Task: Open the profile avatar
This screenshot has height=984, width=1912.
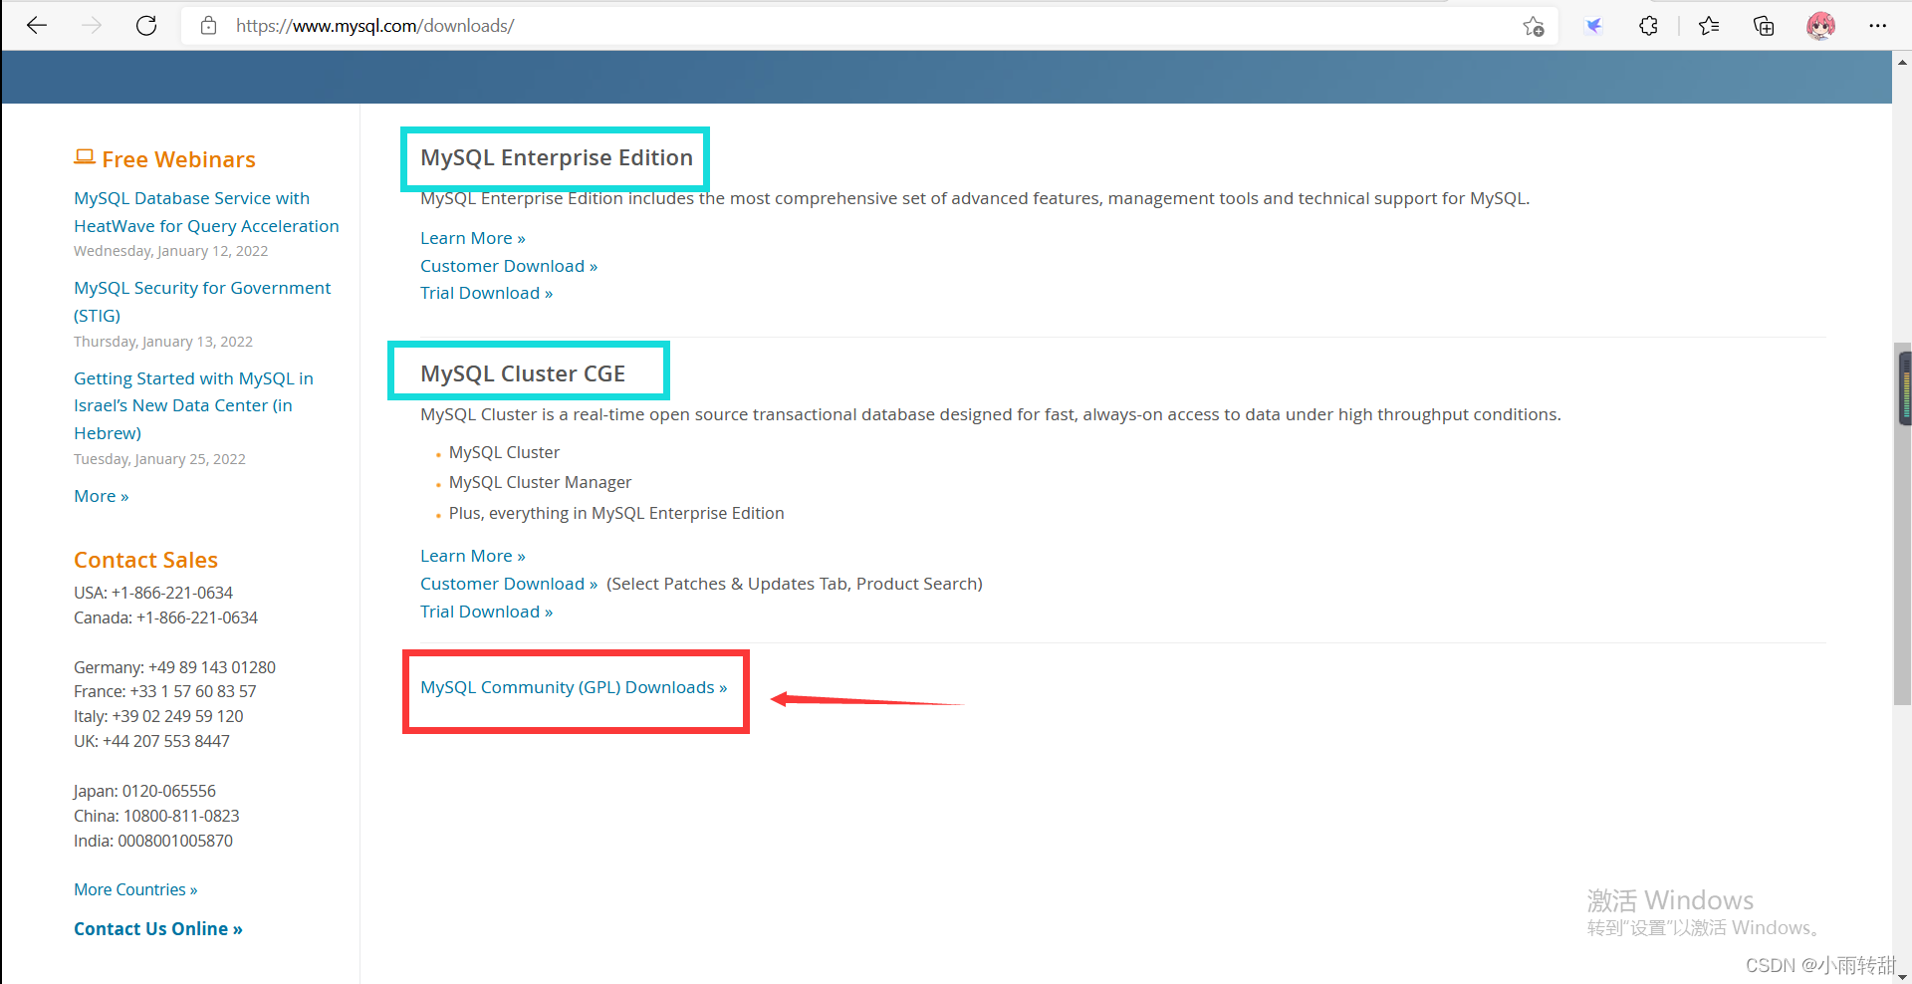Action: 1821,26
